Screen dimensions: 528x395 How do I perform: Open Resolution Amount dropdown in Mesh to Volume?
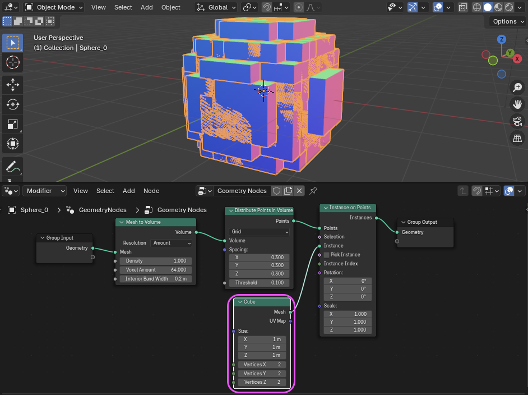(x=172, y=243)
